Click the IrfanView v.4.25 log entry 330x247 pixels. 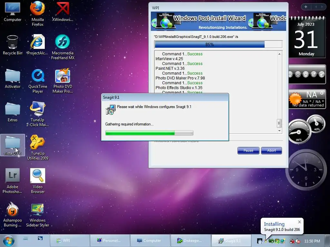pos(169,59)
